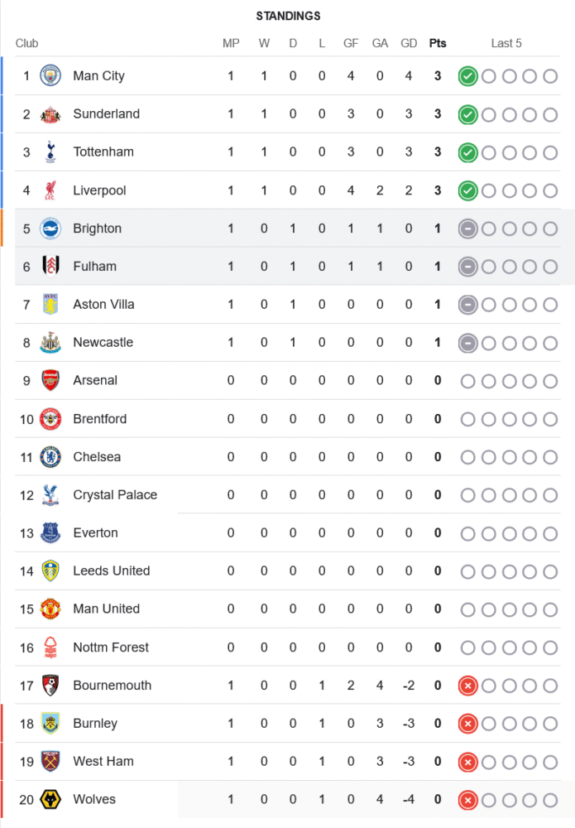Click Bournemouth's red loss result icon

(x=467, y=686)
